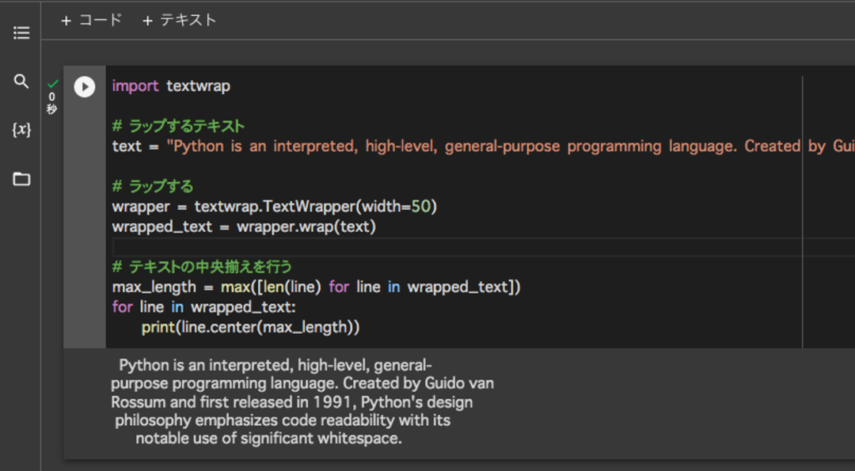Open the search and replace panel icon
The width and height of the screenshot is (855, 471).
21,81
